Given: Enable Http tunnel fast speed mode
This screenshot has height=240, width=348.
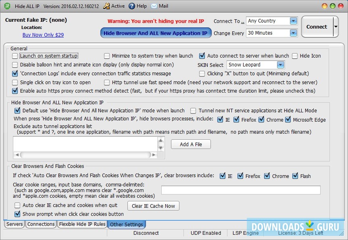Looking at the screenshot, I should click(107, 83).
